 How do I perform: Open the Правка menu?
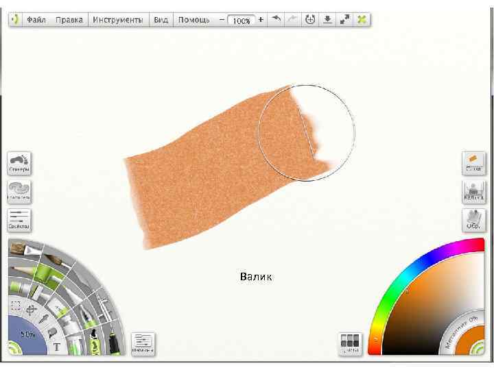(69, 20)
